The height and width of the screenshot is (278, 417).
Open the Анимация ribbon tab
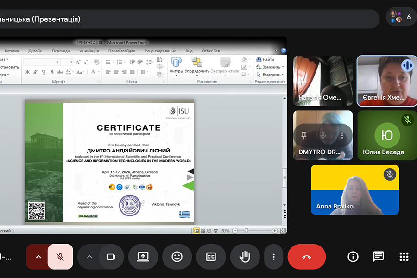point(89,51)
